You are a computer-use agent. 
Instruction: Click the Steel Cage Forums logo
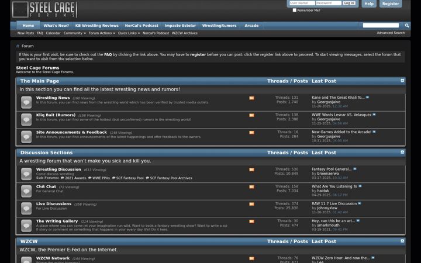[44, 10]
